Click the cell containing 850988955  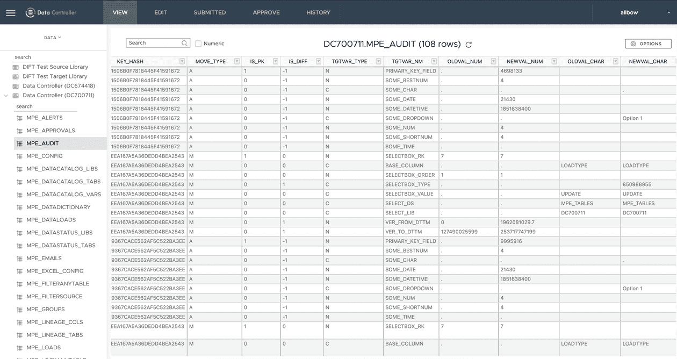(x=649, y=184)
